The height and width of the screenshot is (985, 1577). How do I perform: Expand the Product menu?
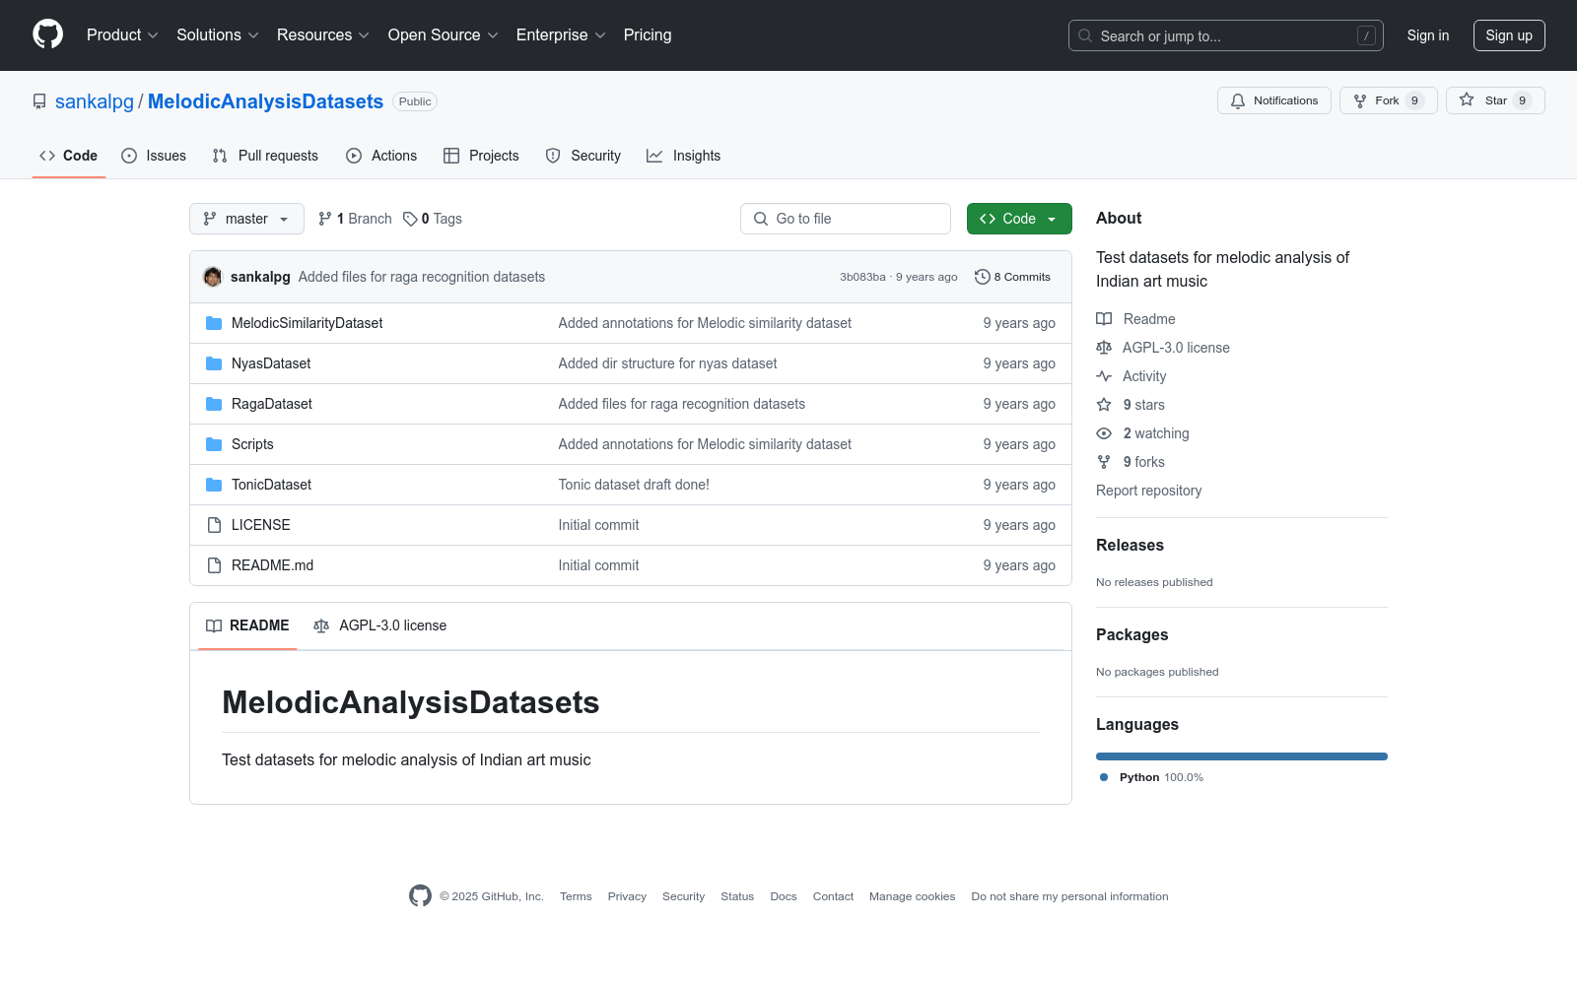[122, 34]
